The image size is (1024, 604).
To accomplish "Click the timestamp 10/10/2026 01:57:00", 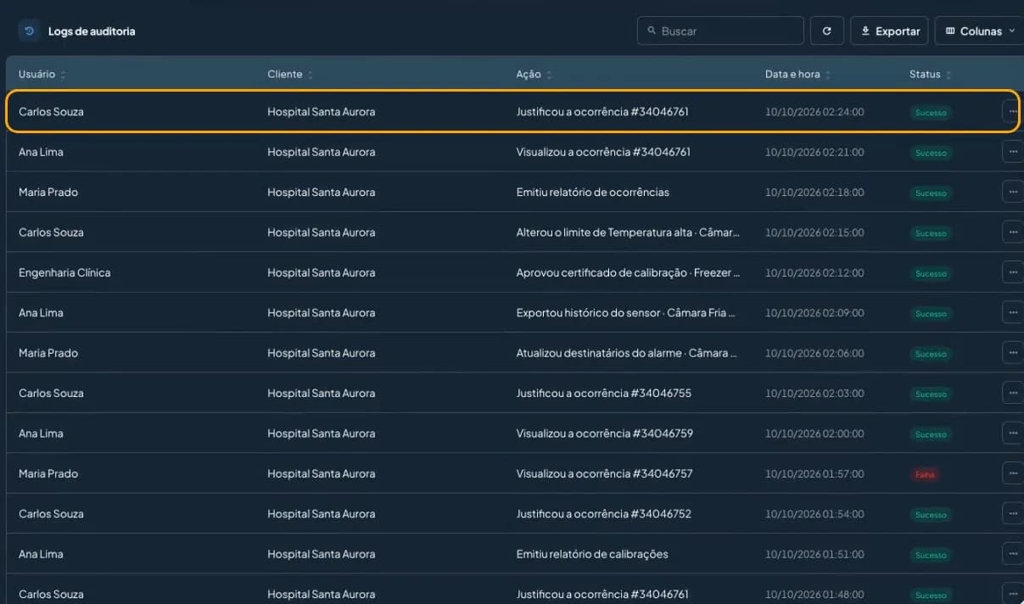I will (x=814, y=474).
